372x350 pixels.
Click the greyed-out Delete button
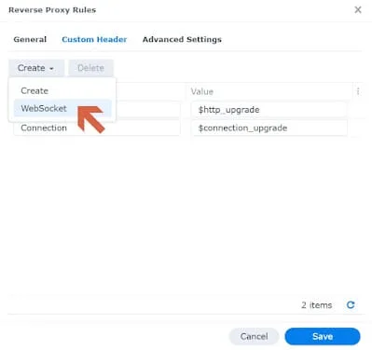click(90, 68)
